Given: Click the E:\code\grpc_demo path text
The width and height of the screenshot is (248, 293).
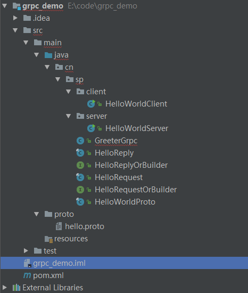Looking at the screenshot, I should (103, 6).
